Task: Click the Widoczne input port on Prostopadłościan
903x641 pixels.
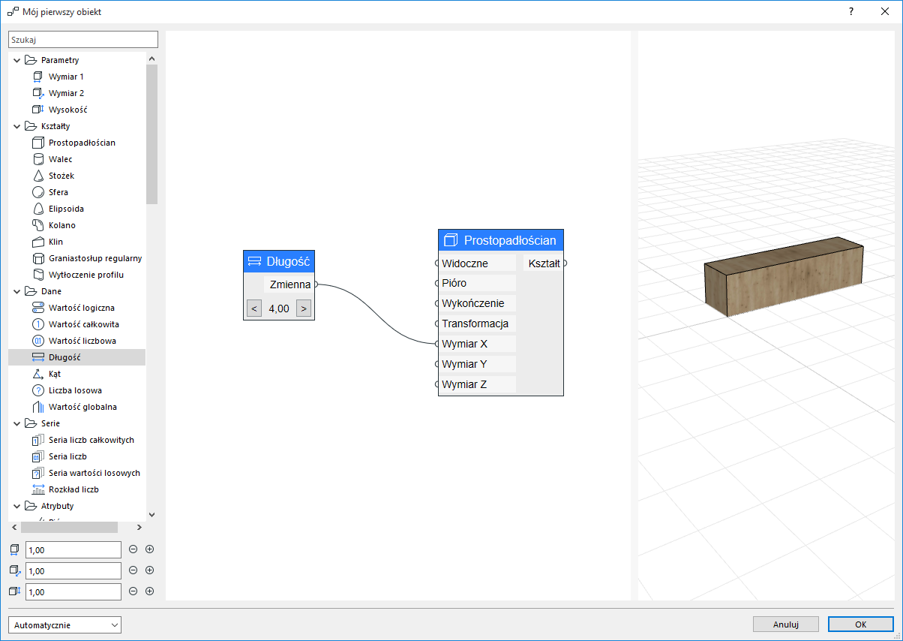Action: click(437, 263)
